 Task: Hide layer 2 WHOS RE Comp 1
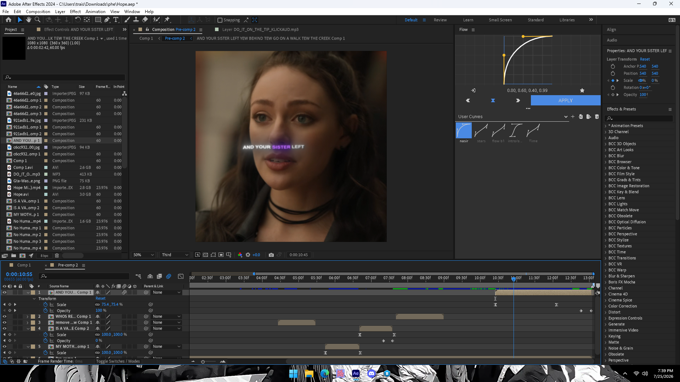[x=5, y=317]
